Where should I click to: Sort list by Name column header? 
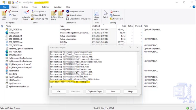32,26
